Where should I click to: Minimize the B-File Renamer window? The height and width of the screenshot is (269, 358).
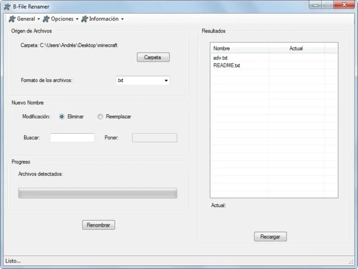coord(315,5)
